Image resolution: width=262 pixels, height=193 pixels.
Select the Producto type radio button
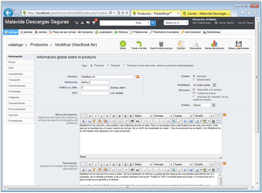91,66
